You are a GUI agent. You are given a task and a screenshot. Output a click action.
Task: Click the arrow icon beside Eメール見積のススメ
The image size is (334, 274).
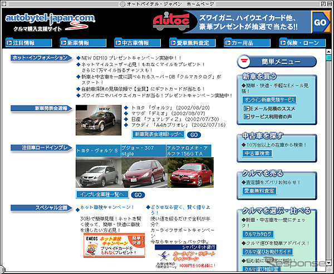pos(247,109)
